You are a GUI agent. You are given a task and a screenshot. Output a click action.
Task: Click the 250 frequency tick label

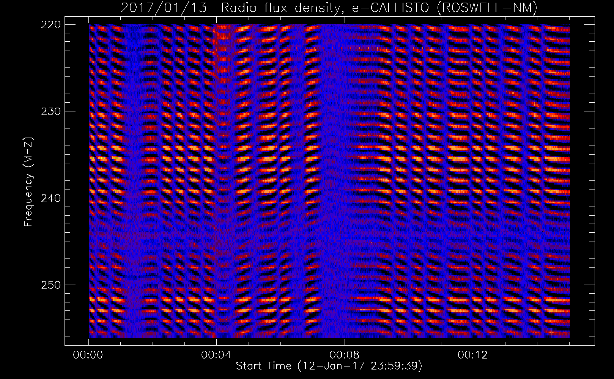(50, 285)
